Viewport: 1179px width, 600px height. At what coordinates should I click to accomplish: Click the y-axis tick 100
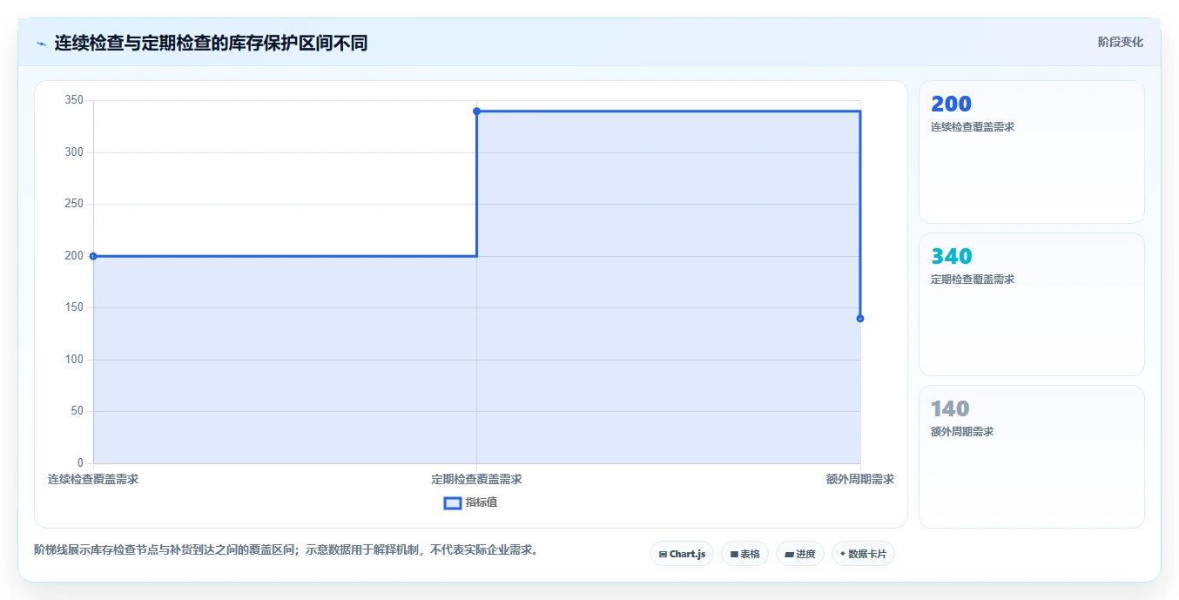74,360
